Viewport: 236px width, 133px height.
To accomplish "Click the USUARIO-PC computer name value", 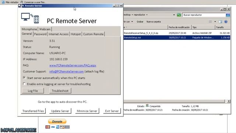I will tap(58, 53).
